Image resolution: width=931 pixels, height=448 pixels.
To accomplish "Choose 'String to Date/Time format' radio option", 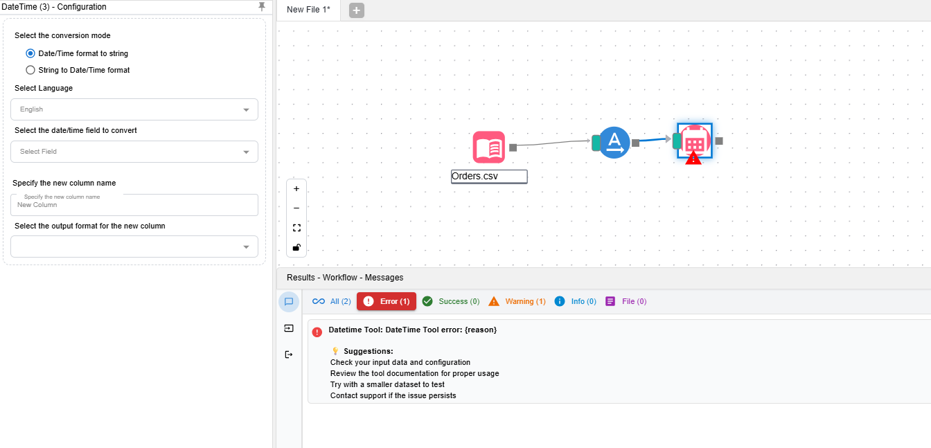I will click(30, 70).
